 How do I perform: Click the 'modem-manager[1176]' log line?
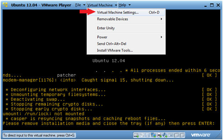click(88, 80)
